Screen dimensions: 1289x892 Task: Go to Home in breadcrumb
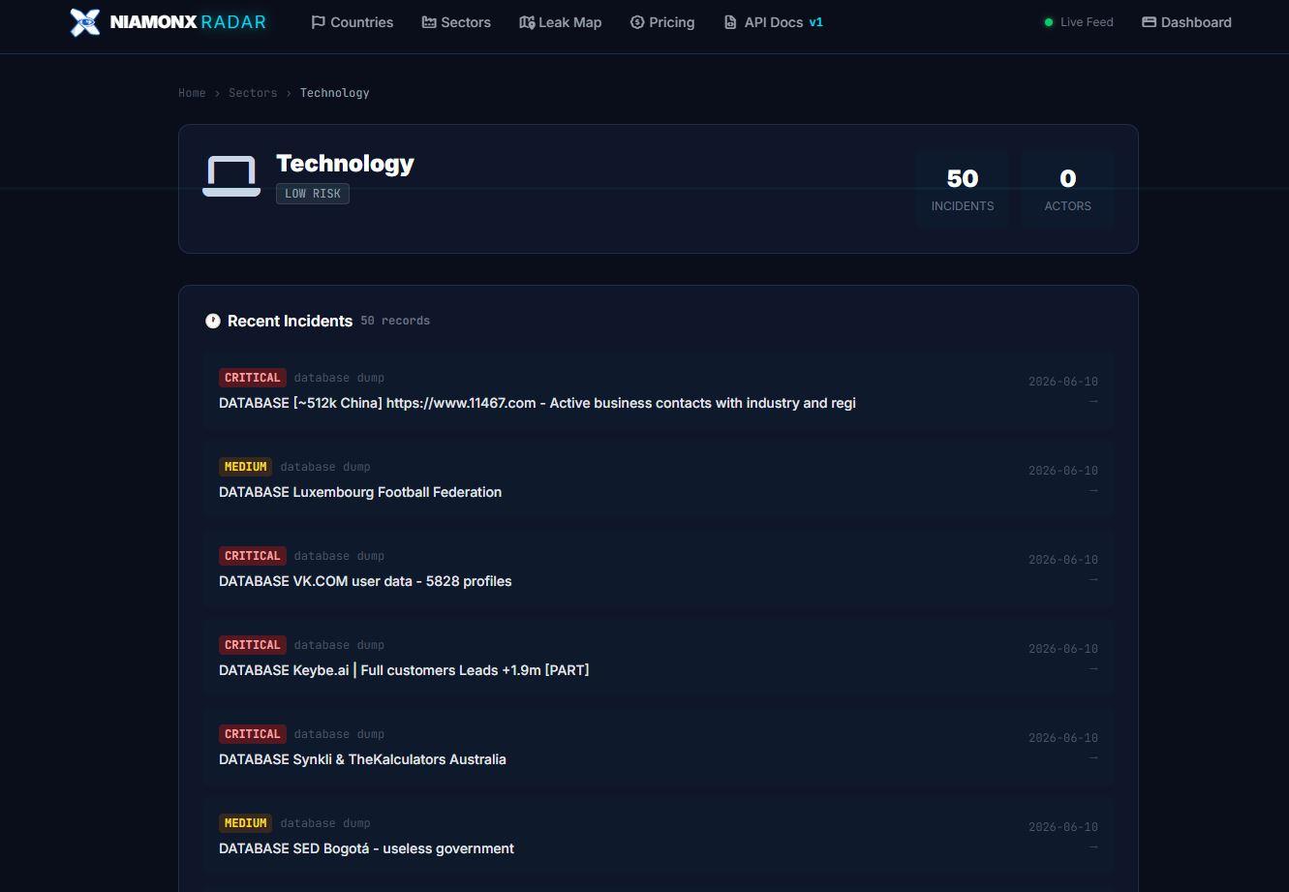192,93
